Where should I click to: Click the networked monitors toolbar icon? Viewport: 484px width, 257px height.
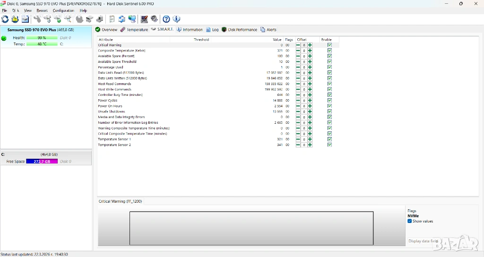(x=132, y=19)
